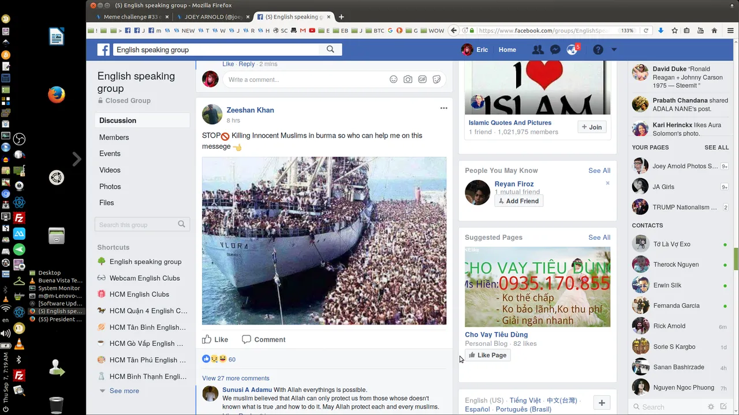Click the camera attach photo icon
Screen dimensions: 739x415
pos(408,80)
